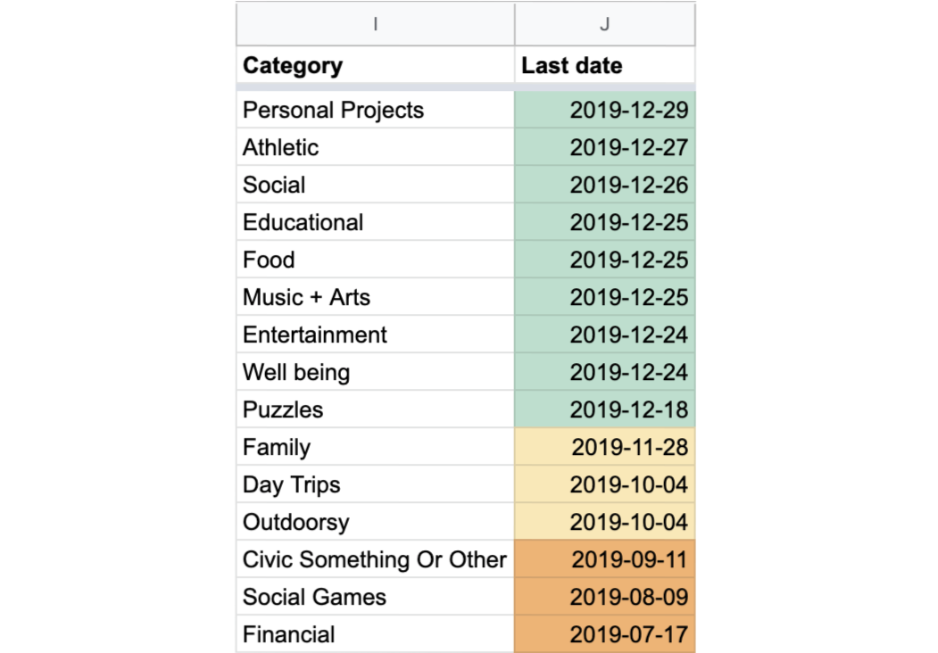Select column header I

point(375,24)
